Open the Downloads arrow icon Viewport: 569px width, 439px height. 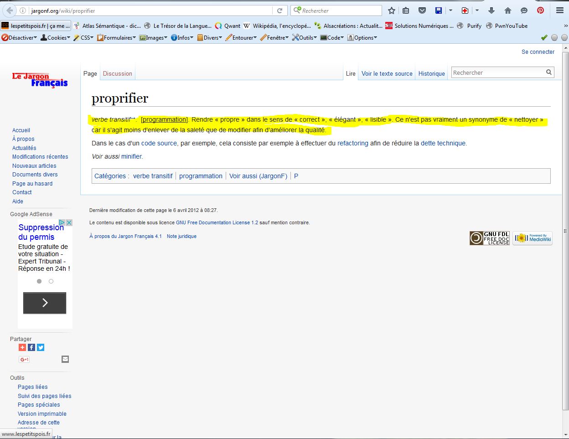[491, 10]
